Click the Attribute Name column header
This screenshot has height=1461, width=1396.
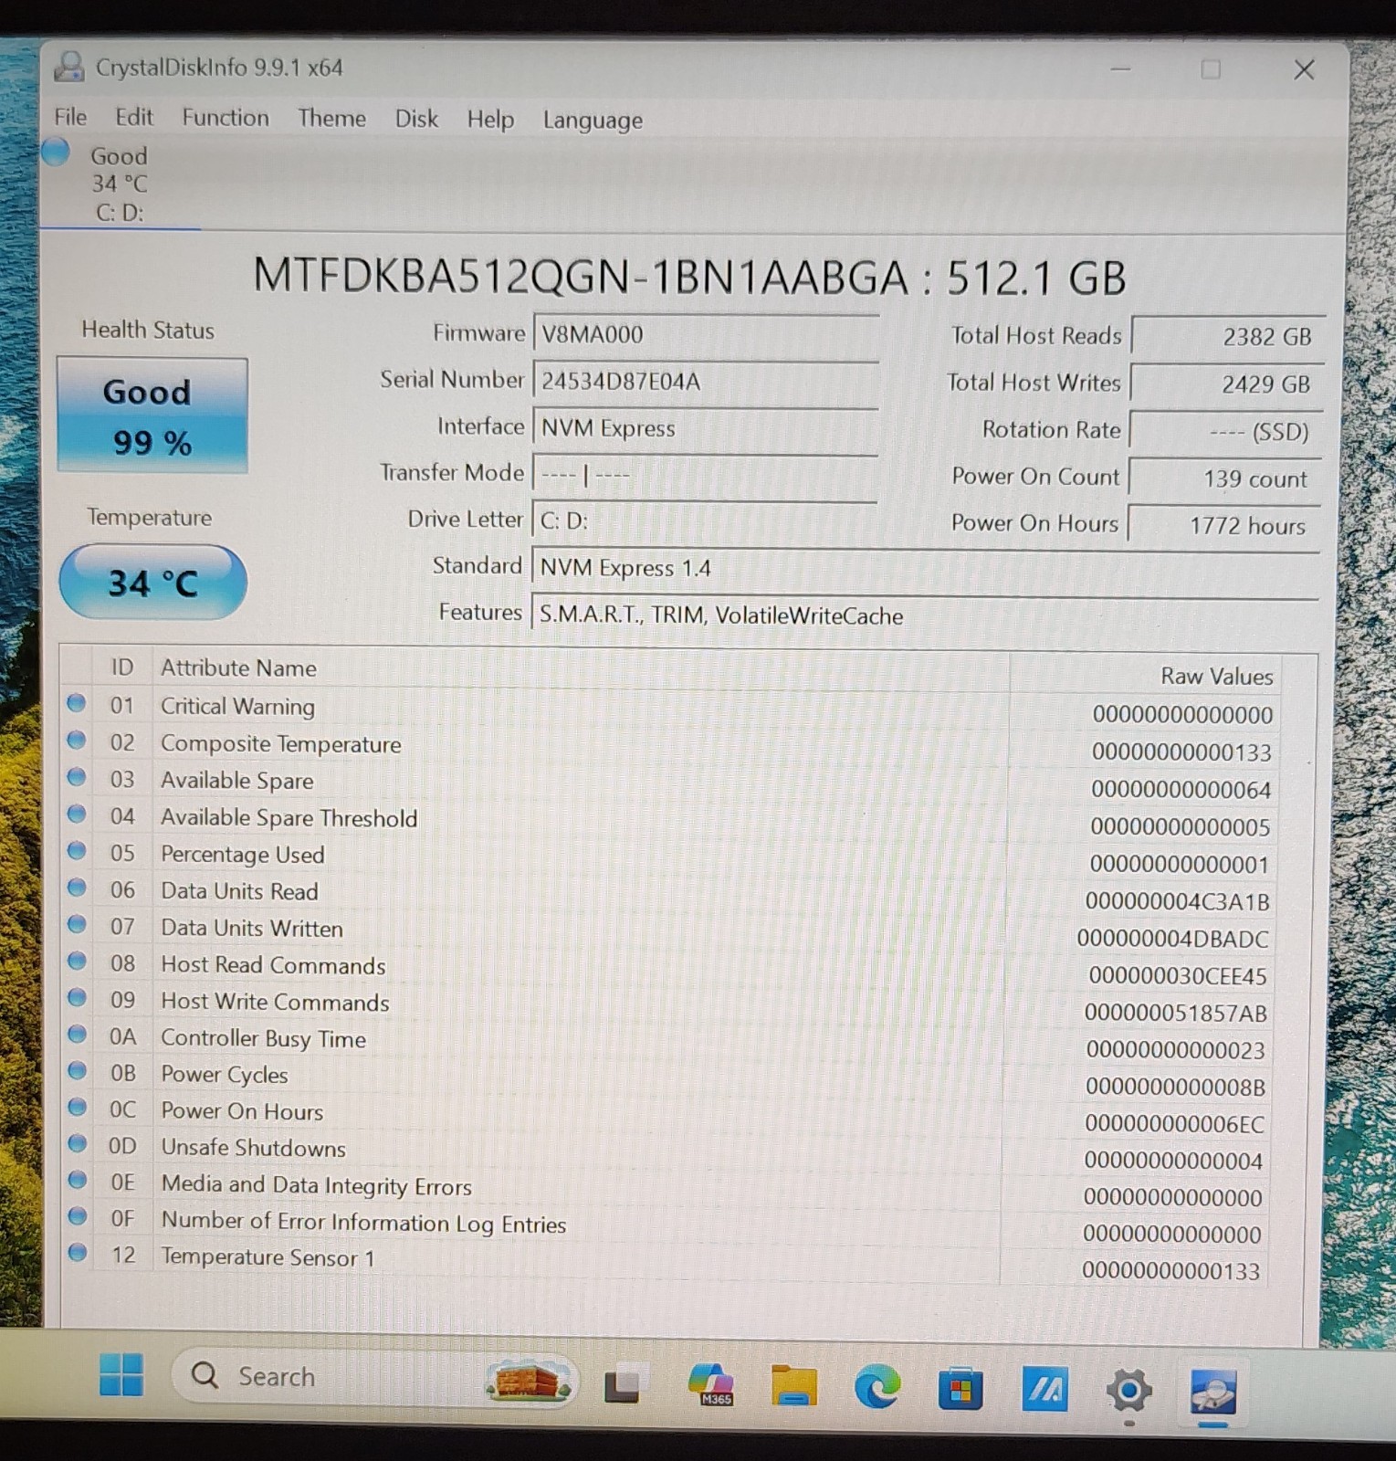(238, 668)
